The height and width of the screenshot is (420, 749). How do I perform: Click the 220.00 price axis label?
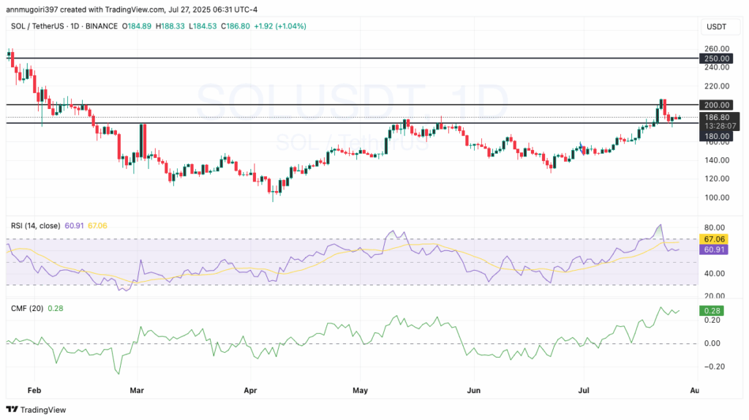pos(717,86)
